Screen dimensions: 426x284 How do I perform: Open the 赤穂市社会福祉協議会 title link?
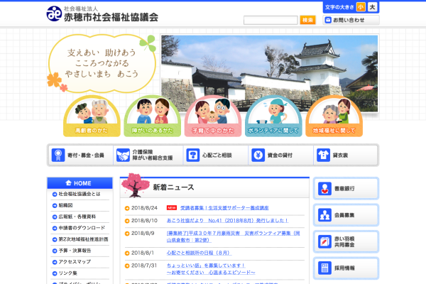coord(111,17)
